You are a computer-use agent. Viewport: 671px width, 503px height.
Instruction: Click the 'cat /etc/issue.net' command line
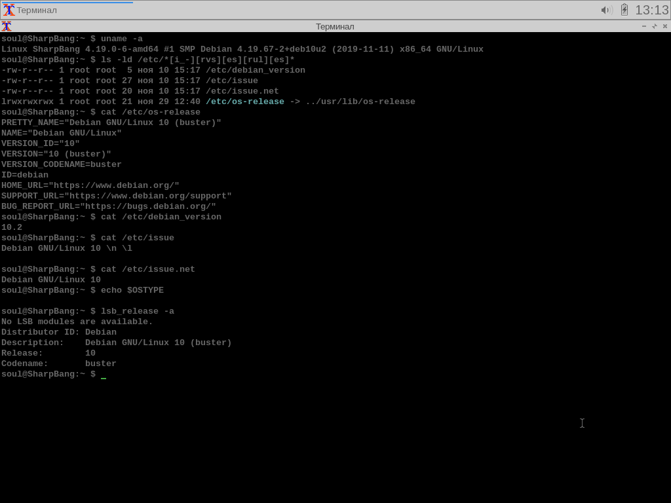pyautogui.click(x=98, y=269)
